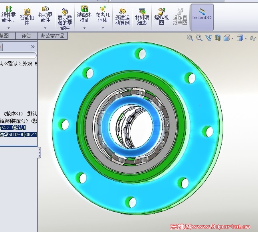Click the feature tree filter field

pyautogui.click(x=18, y=55)
